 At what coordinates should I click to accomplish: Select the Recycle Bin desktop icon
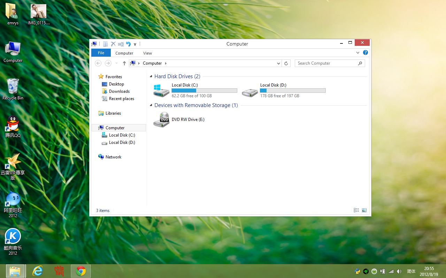[x=13, y=89]
